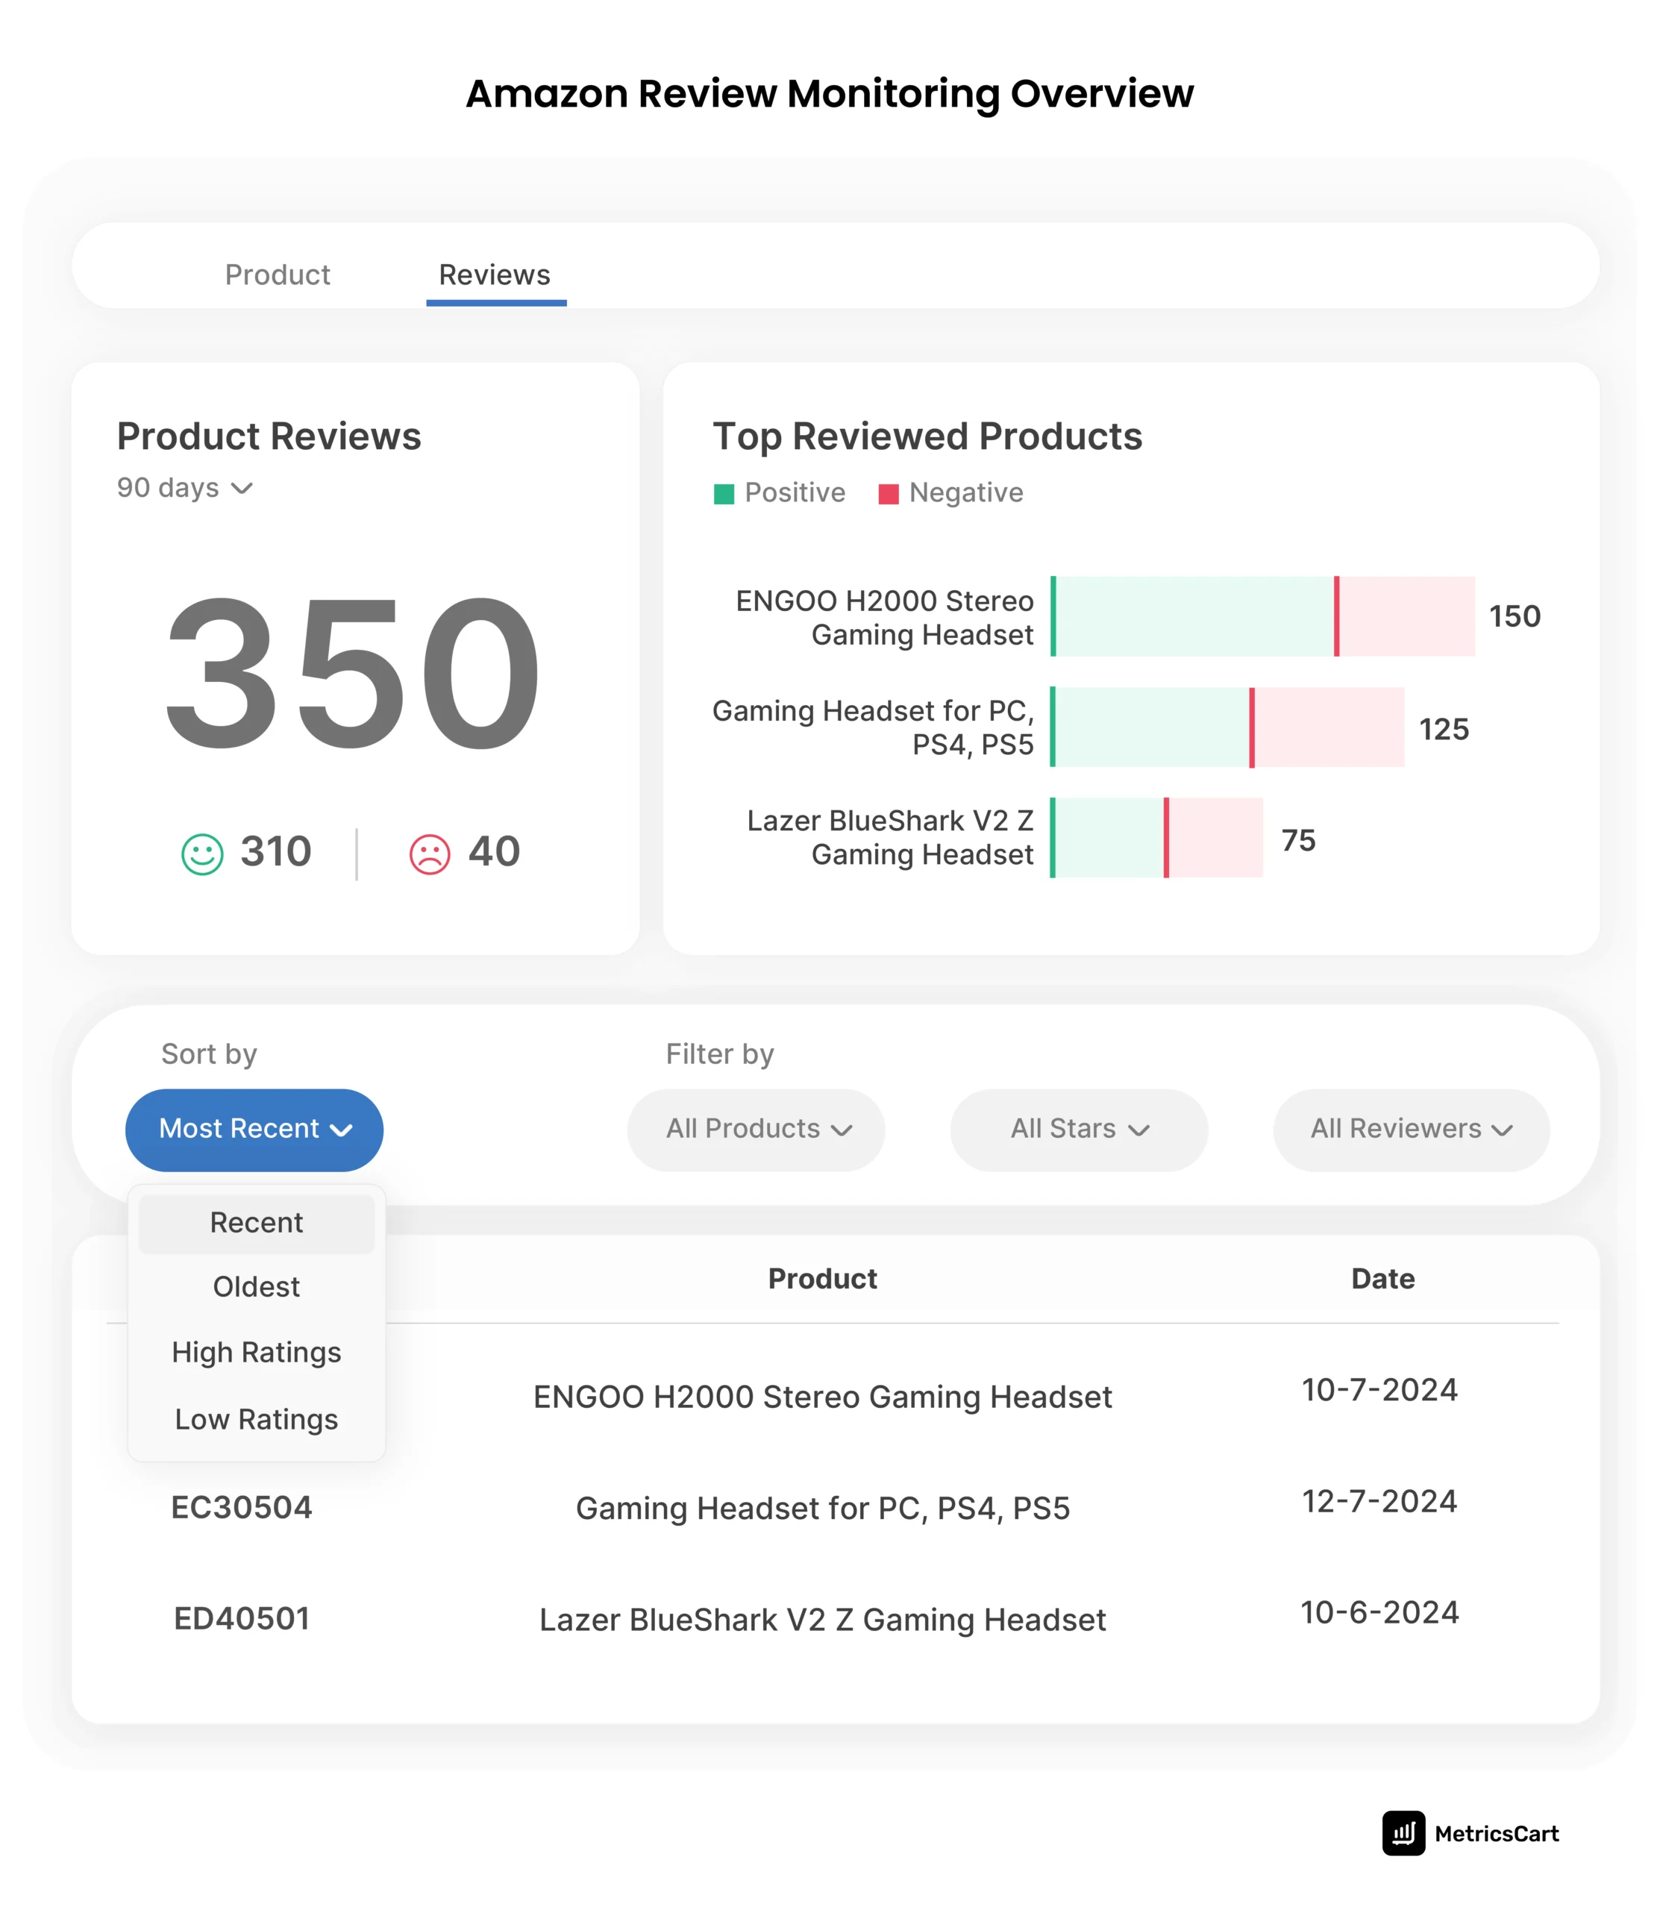Click the ED40501 review ID
The image size is (1660, 1910).
pyautogui.click(x=242, y=1619)
